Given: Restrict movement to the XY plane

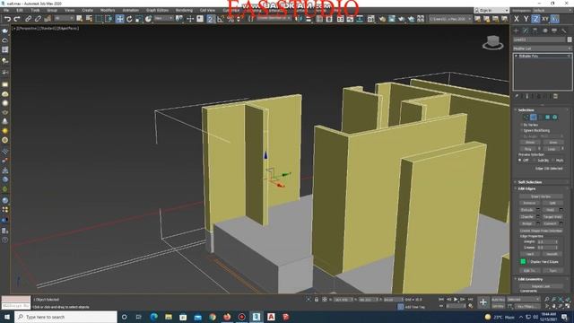Looking at the screenshot, I should (545, 19).
